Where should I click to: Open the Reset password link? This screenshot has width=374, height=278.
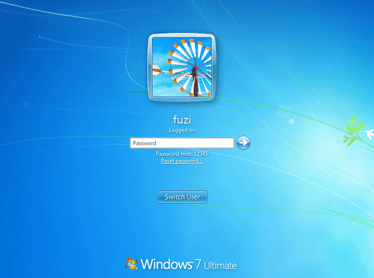(182, 161)
